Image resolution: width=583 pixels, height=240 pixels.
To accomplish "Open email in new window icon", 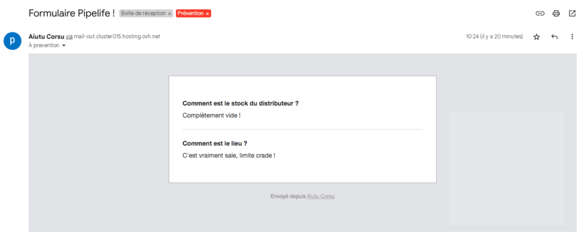I will (572, 14).
